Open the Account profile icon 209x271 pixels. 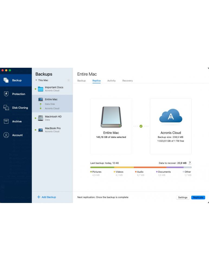click(x=6, y=135)
